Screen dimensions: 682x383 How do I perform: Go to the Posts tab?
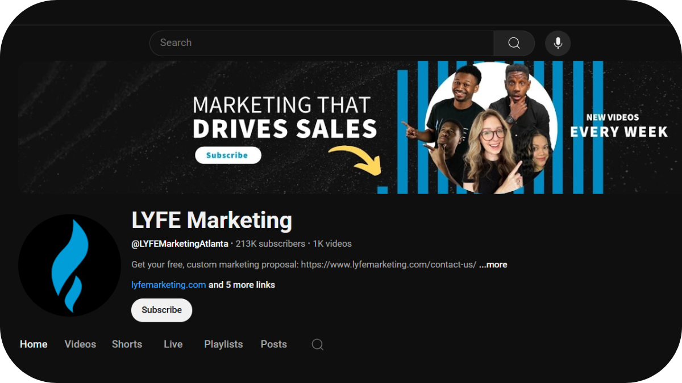(x=273, y=344)
